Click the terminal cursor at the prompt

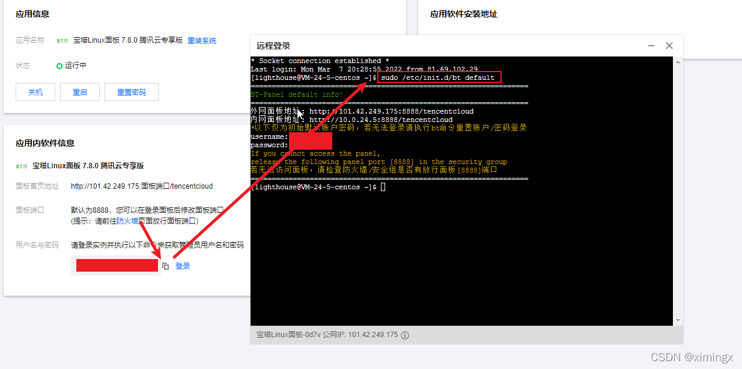[383, 187]
